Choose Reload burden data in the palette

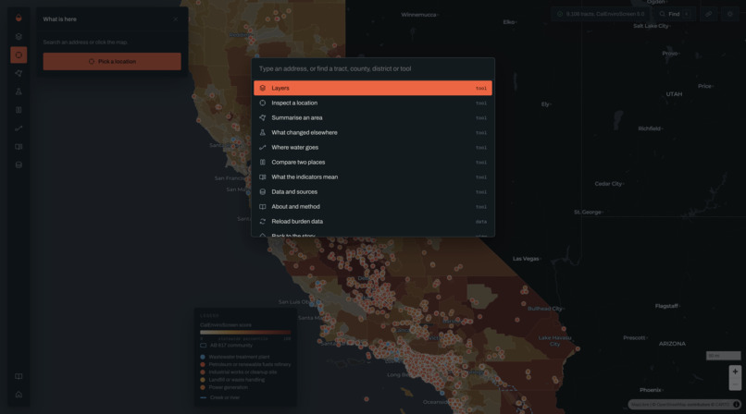[x=373, y=221]
